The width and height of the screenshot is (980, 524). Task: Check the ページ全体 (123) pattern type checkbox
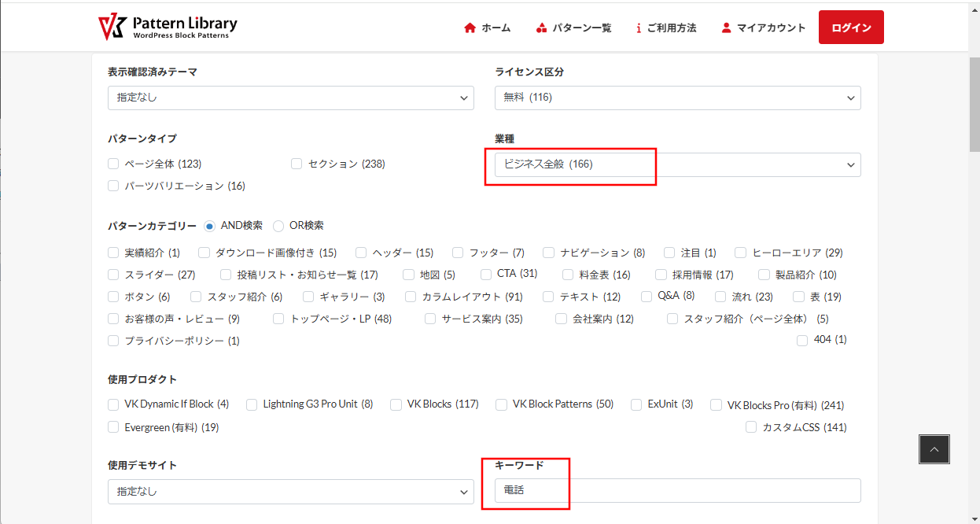click(114, 164)
